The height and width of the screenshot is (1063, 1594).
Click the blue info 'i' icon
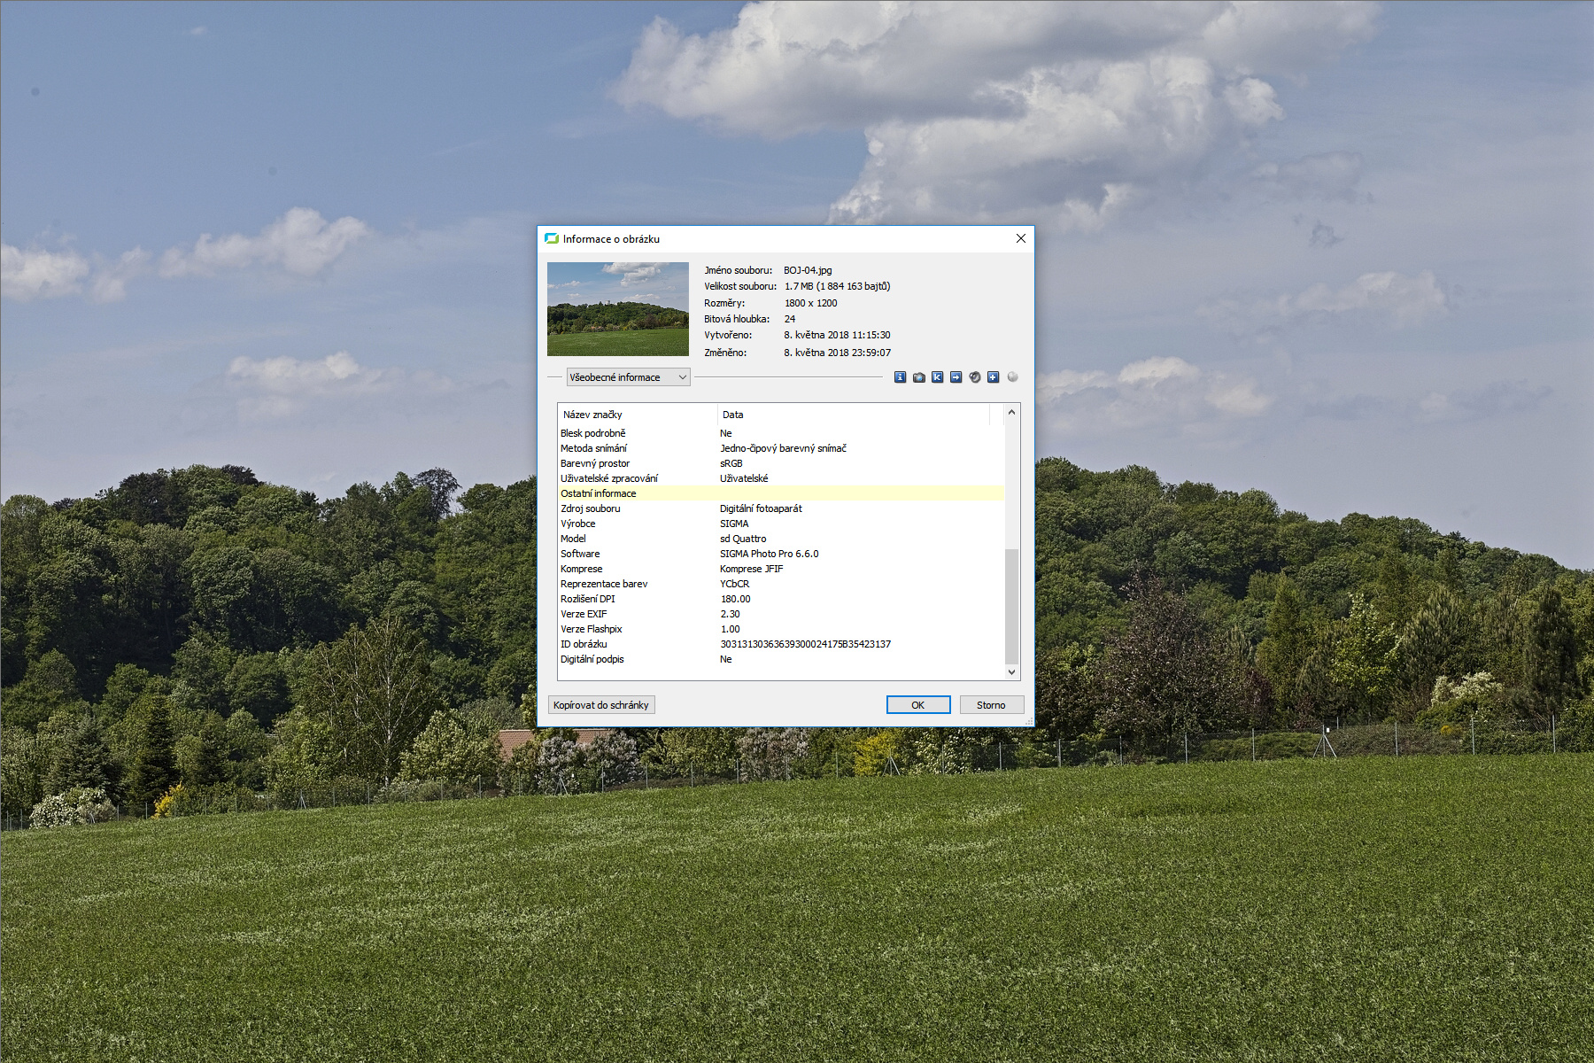900,377
